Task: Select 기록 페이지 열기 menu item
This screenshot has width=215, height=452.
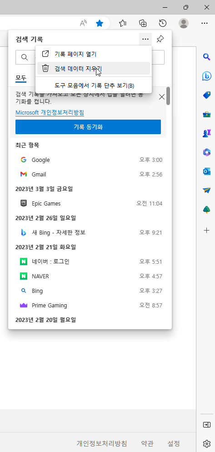Action: point(94,54)
